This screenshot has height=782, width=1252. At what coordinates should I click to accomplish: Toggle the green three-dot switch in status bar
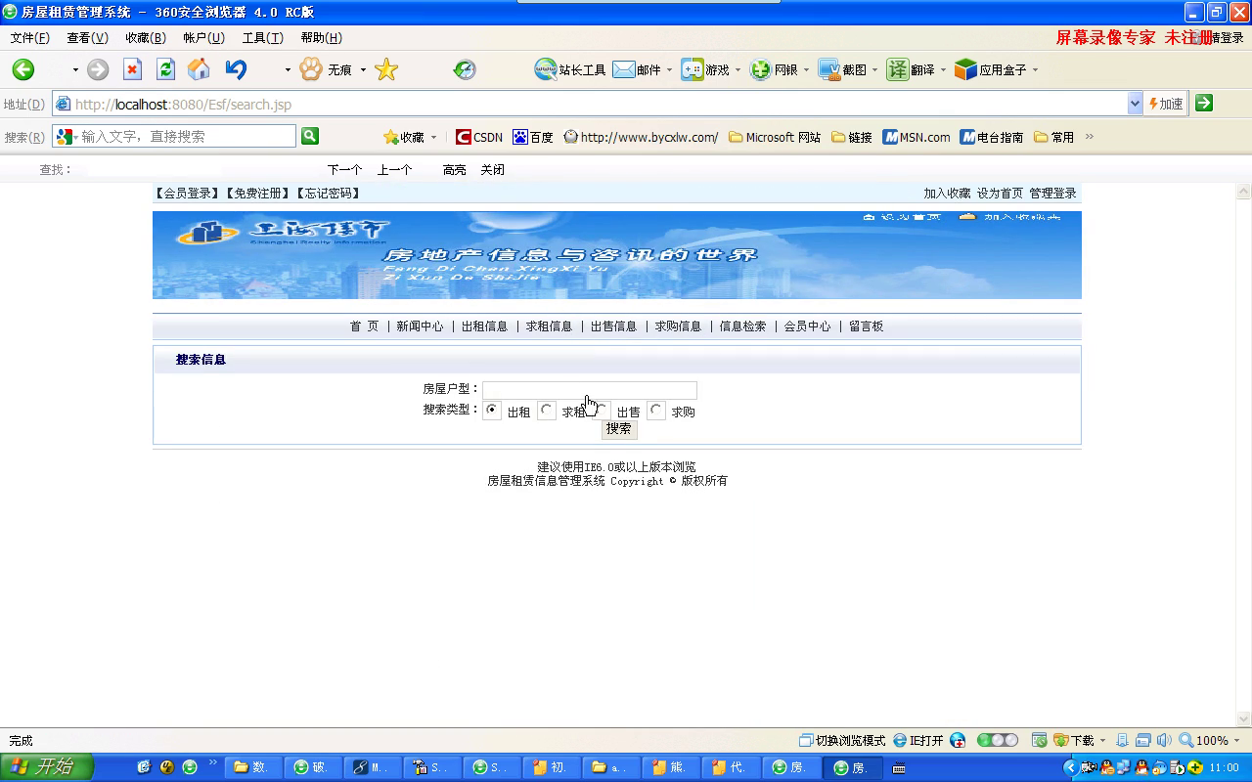click(x=998, y=740)
